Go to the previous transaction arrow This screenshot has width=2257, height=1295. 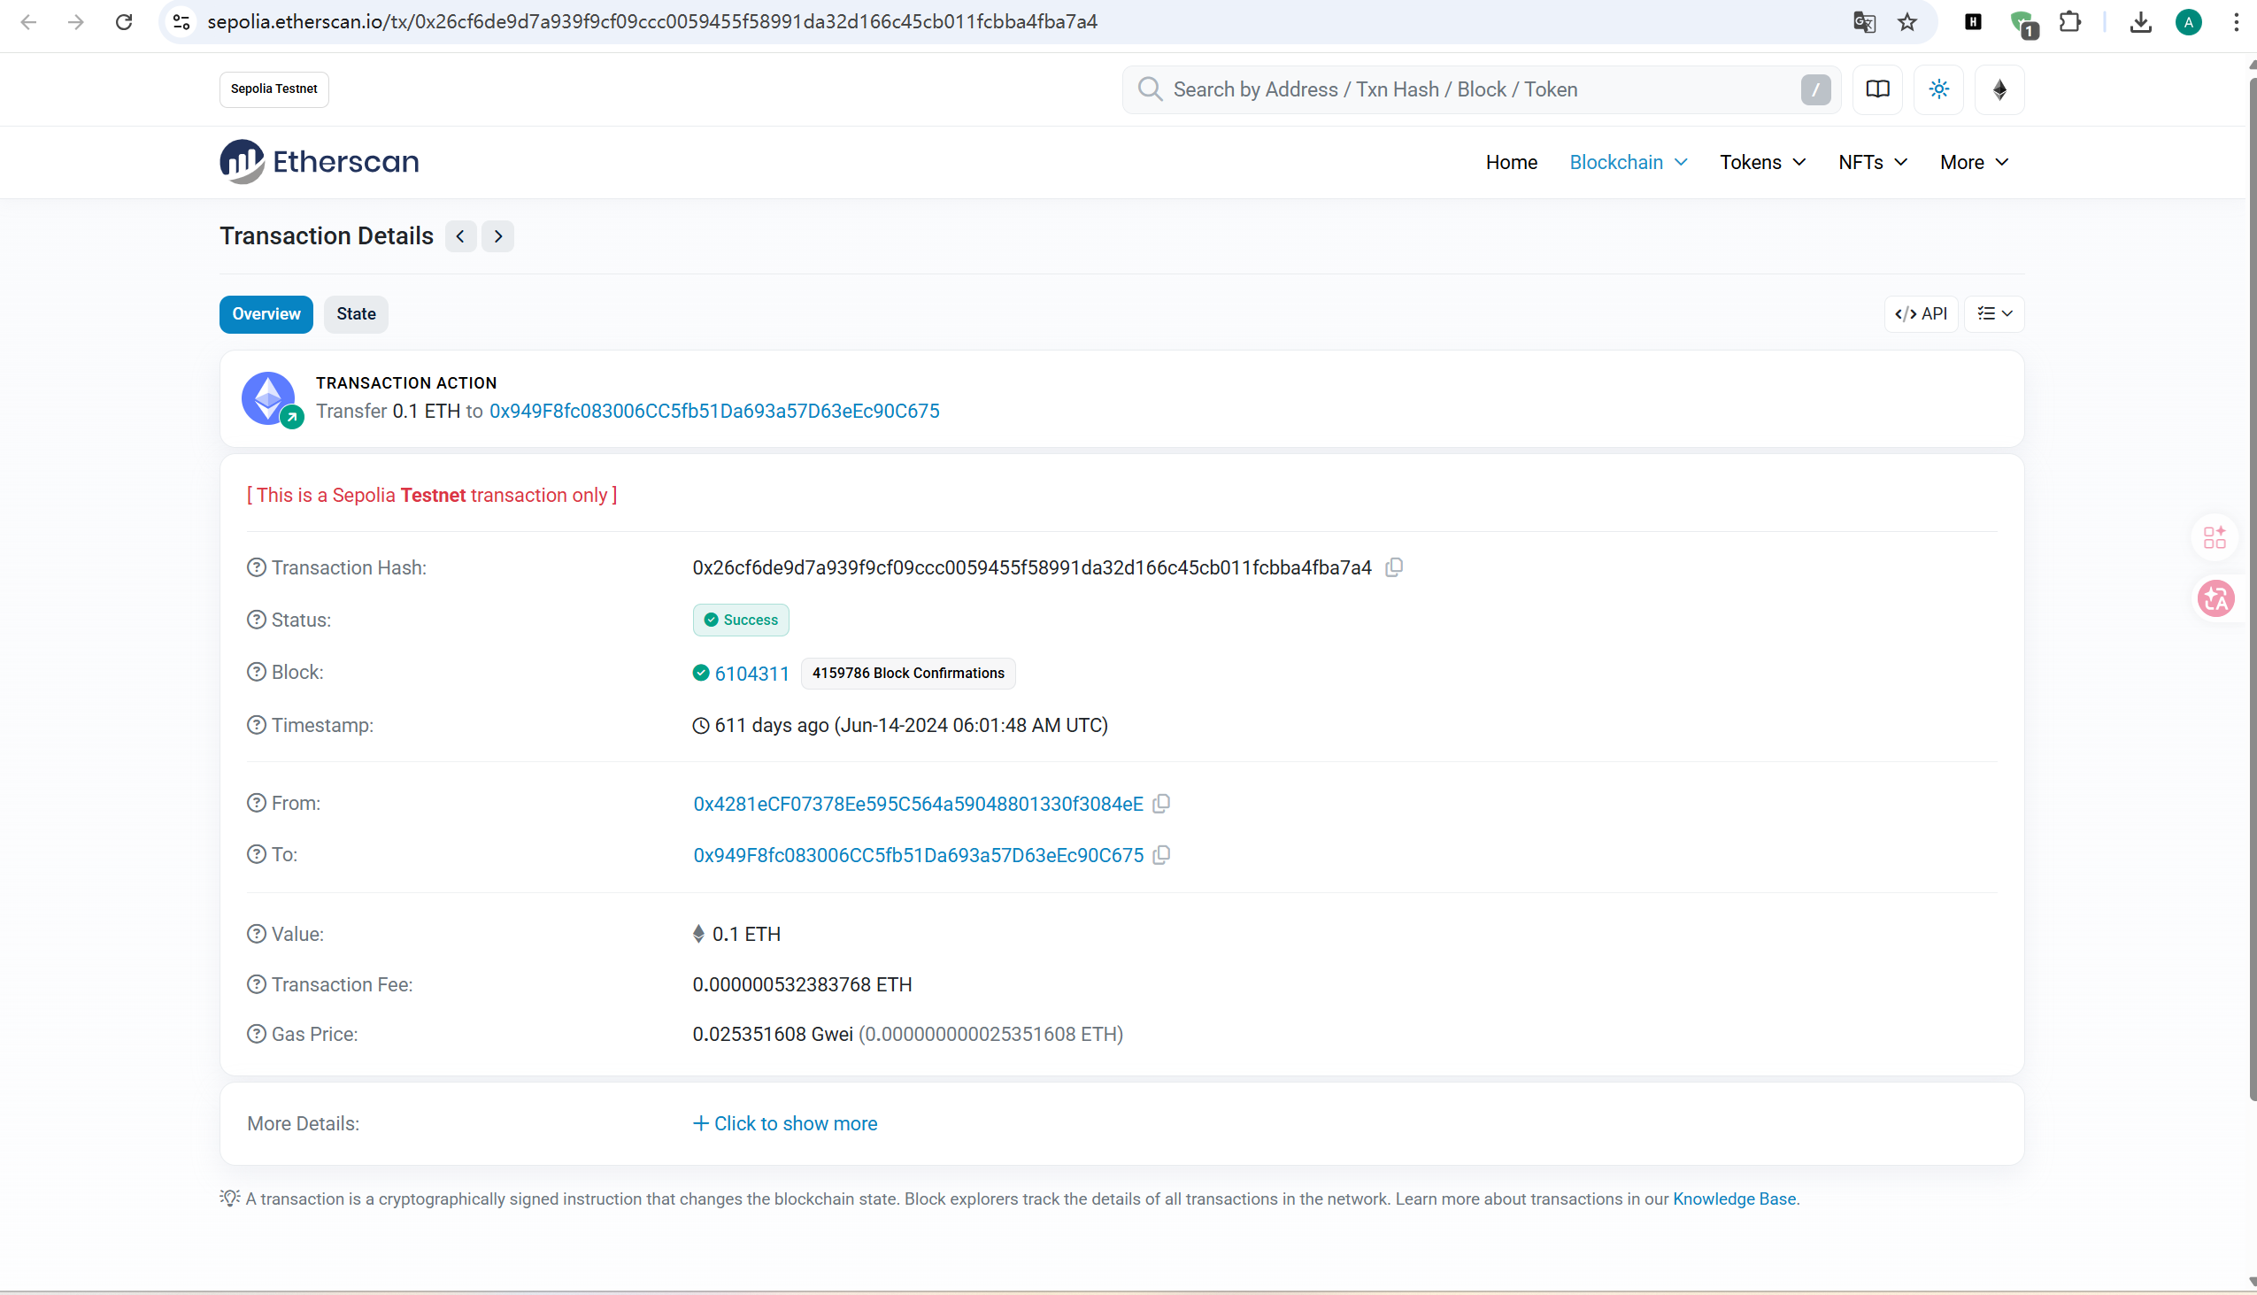pos(460,236)
